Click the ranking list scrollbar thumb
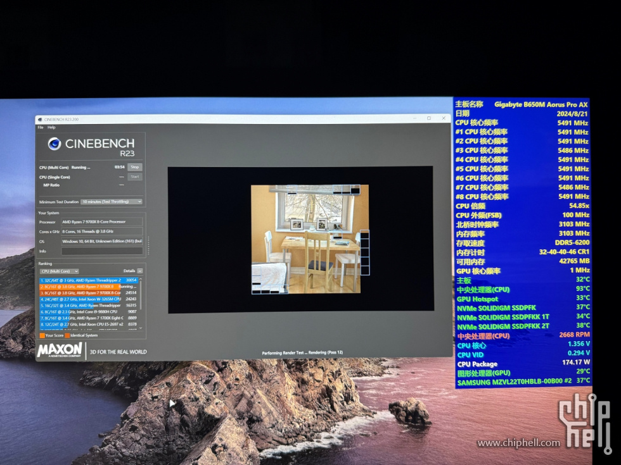 [141, 297]
